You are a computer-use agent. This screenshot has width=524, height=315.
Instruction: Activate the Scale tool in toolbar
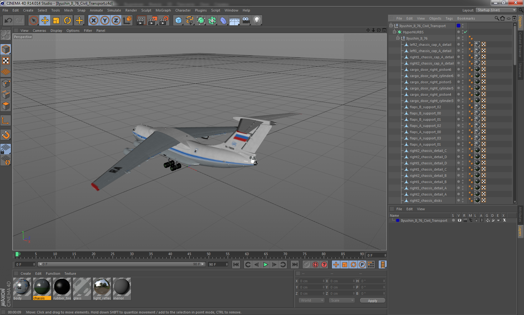(x=56, y=21)
